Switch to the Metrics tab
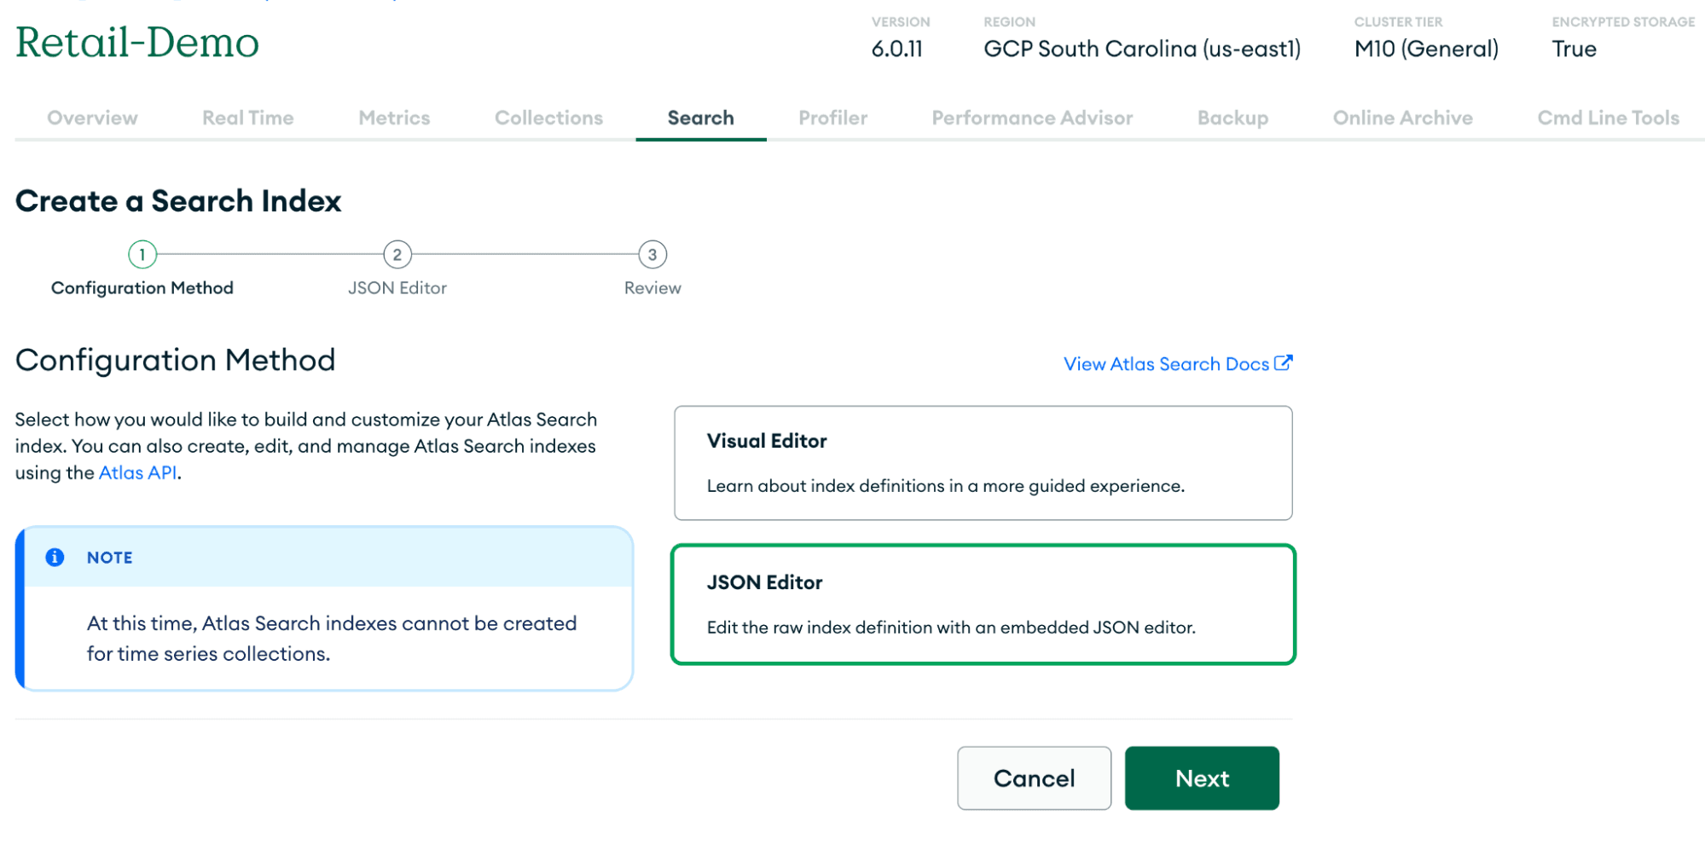 [393, 118]
